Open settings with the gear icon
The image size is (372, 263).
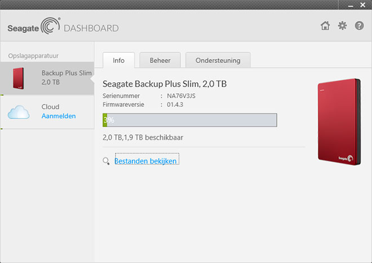[x=342, y=26]
